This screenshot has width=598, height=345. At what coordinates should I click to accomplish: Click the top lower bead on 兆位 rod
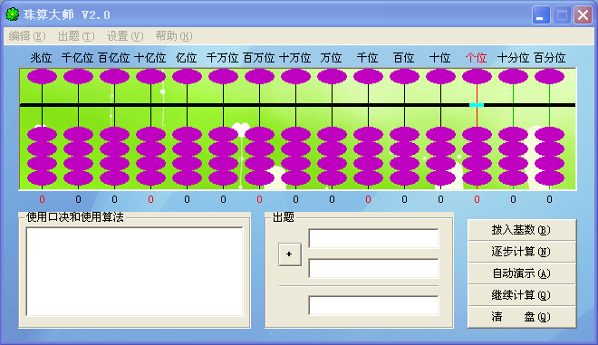pos(42,134)
